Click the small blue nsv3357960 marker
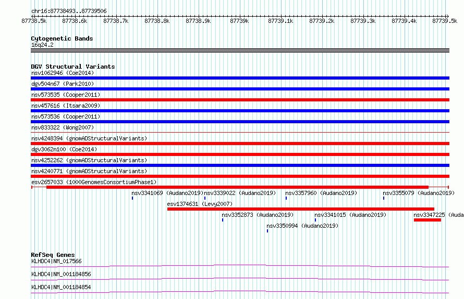 coord(286,198)
